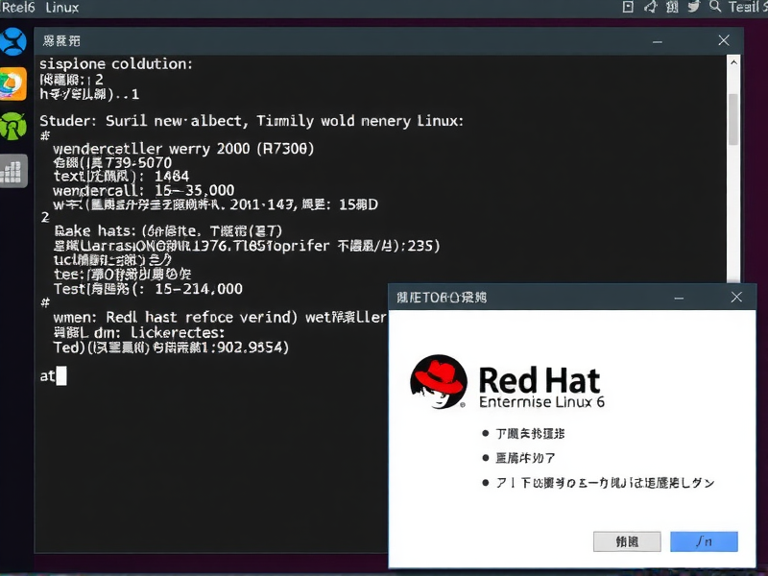Click the Red Hat logo in the dialog
The image size is (768, 576).
point(437,380)
